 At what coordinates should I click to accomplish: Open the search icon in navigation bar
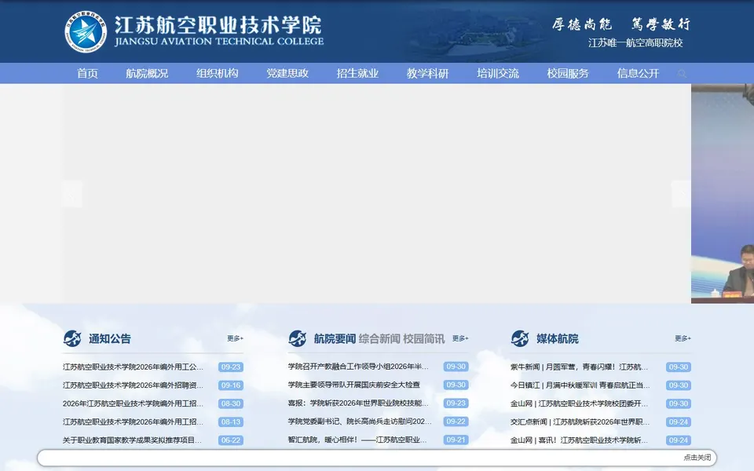682,74
